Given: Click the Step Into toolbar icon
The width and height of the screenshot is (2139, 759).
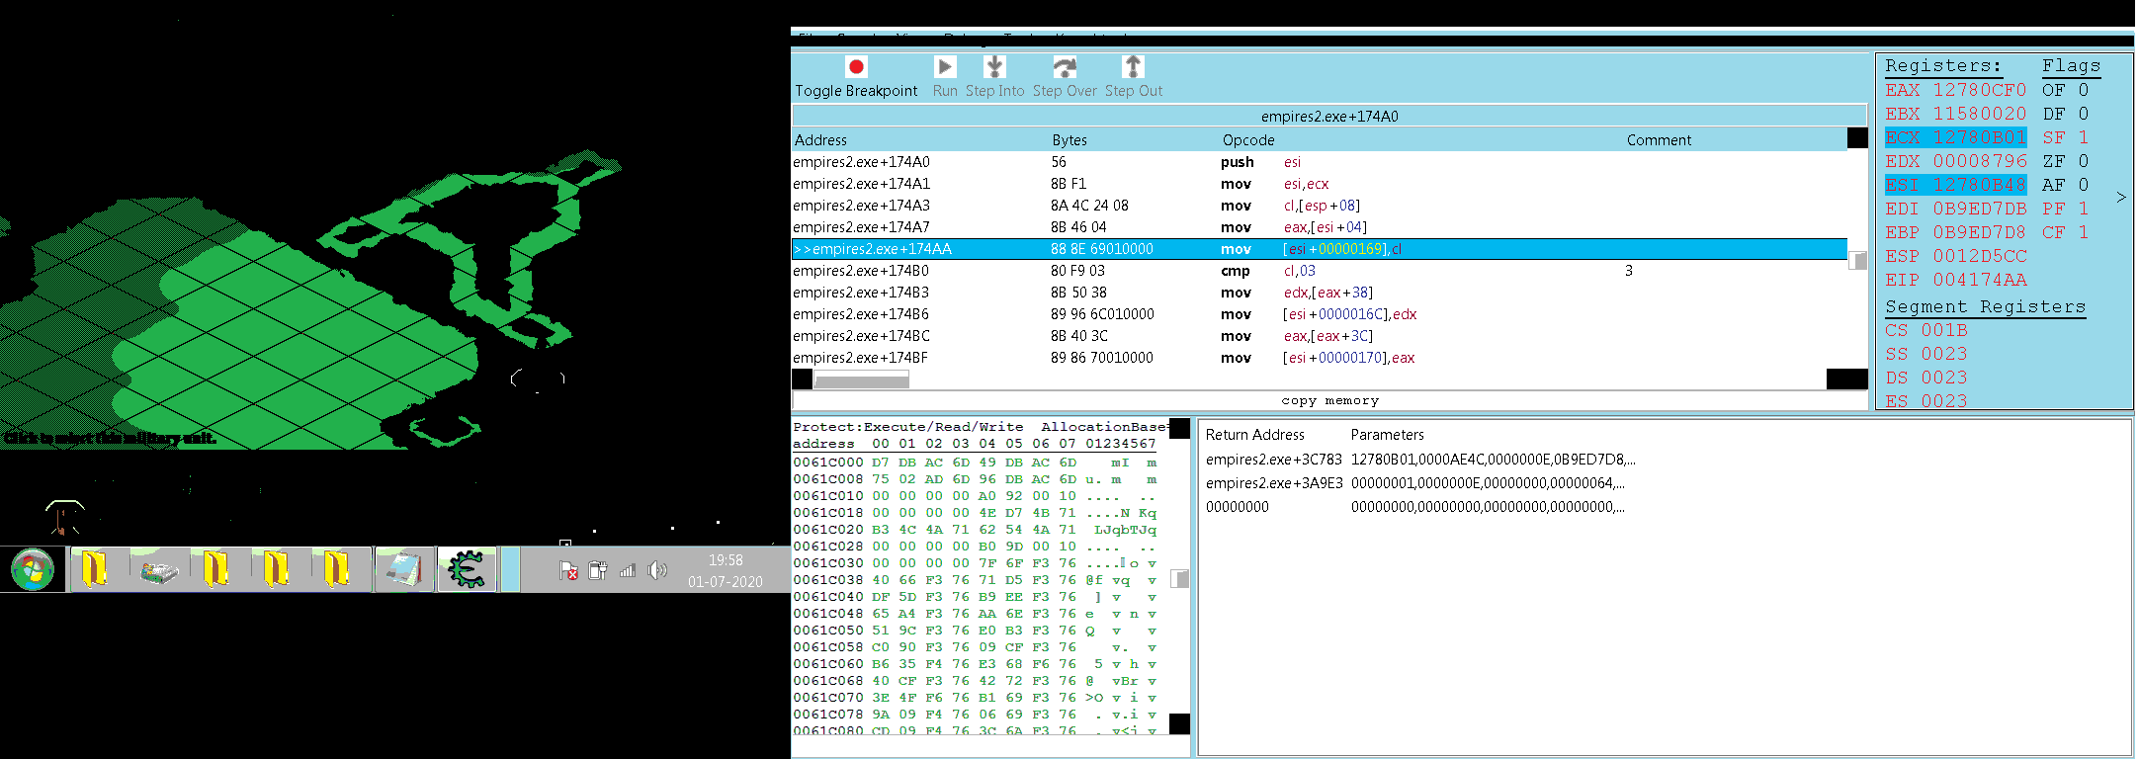Looking at the screenshot, I should pos(994,66).
